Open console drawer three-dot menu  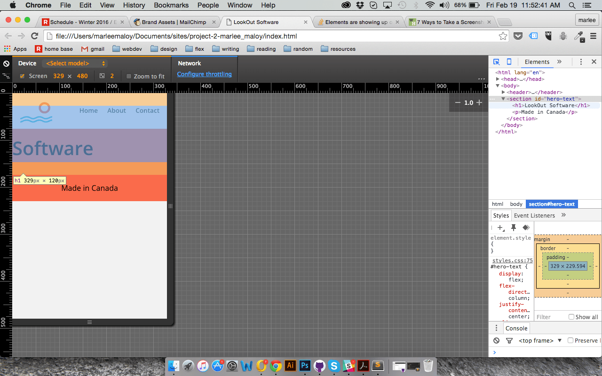(x=496, y=328)
